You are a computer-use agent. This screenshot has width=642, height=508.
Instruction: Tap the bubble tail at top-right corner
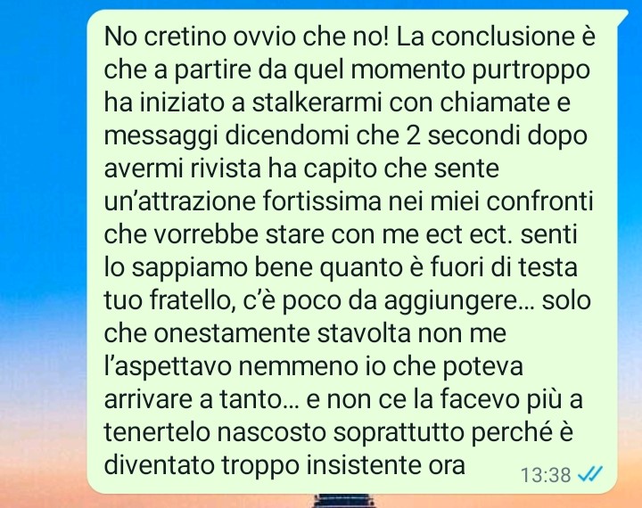(621, 15)
